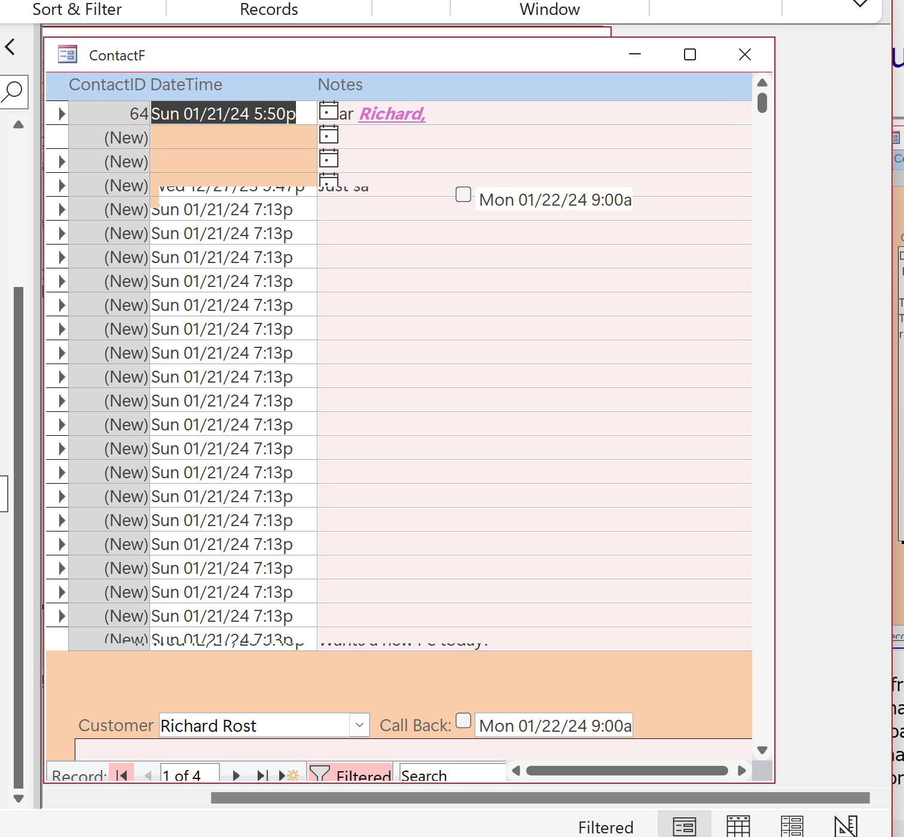Switch to Form View in status bar
The height and width of the screenshot is (837, 904).
[x=684, y=826]
